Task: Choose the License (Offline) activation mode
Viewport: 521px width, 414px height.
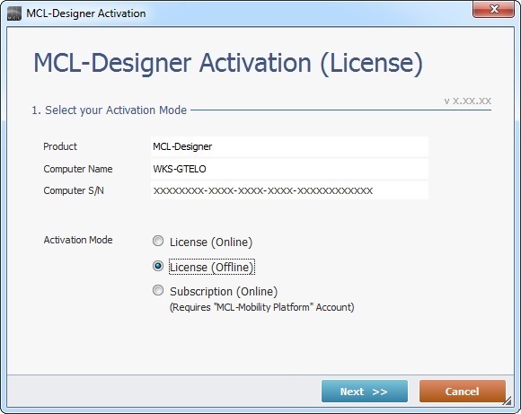Action: 158,266
